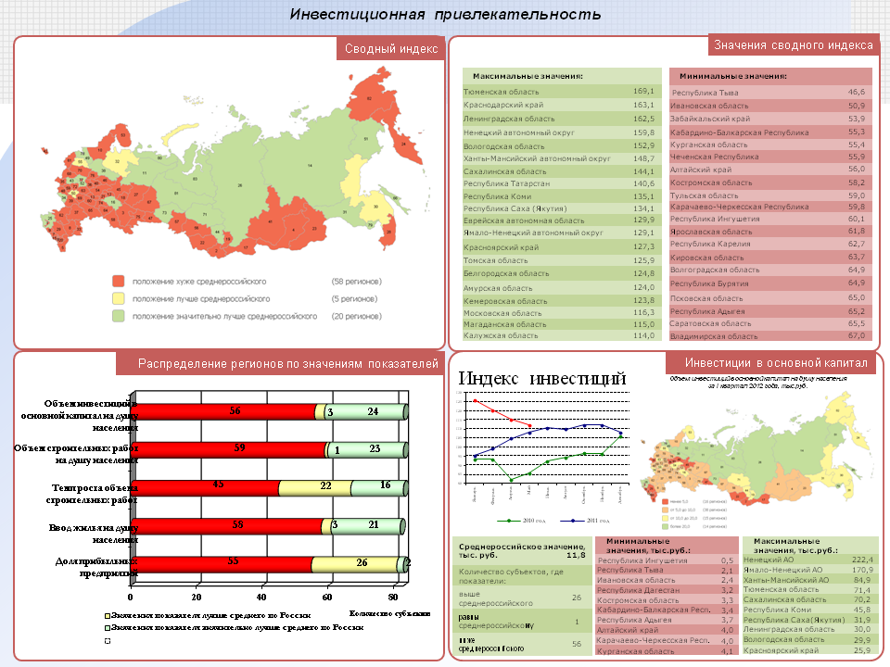Screen dimensions: 890x667
Task: Select the row 'Еврейская автономная область'
Action: point(562,220)
